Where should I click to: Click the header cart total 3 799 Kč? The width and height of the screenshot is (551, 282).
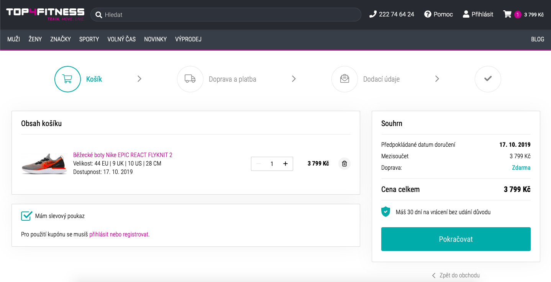click(x=534, y=15)
